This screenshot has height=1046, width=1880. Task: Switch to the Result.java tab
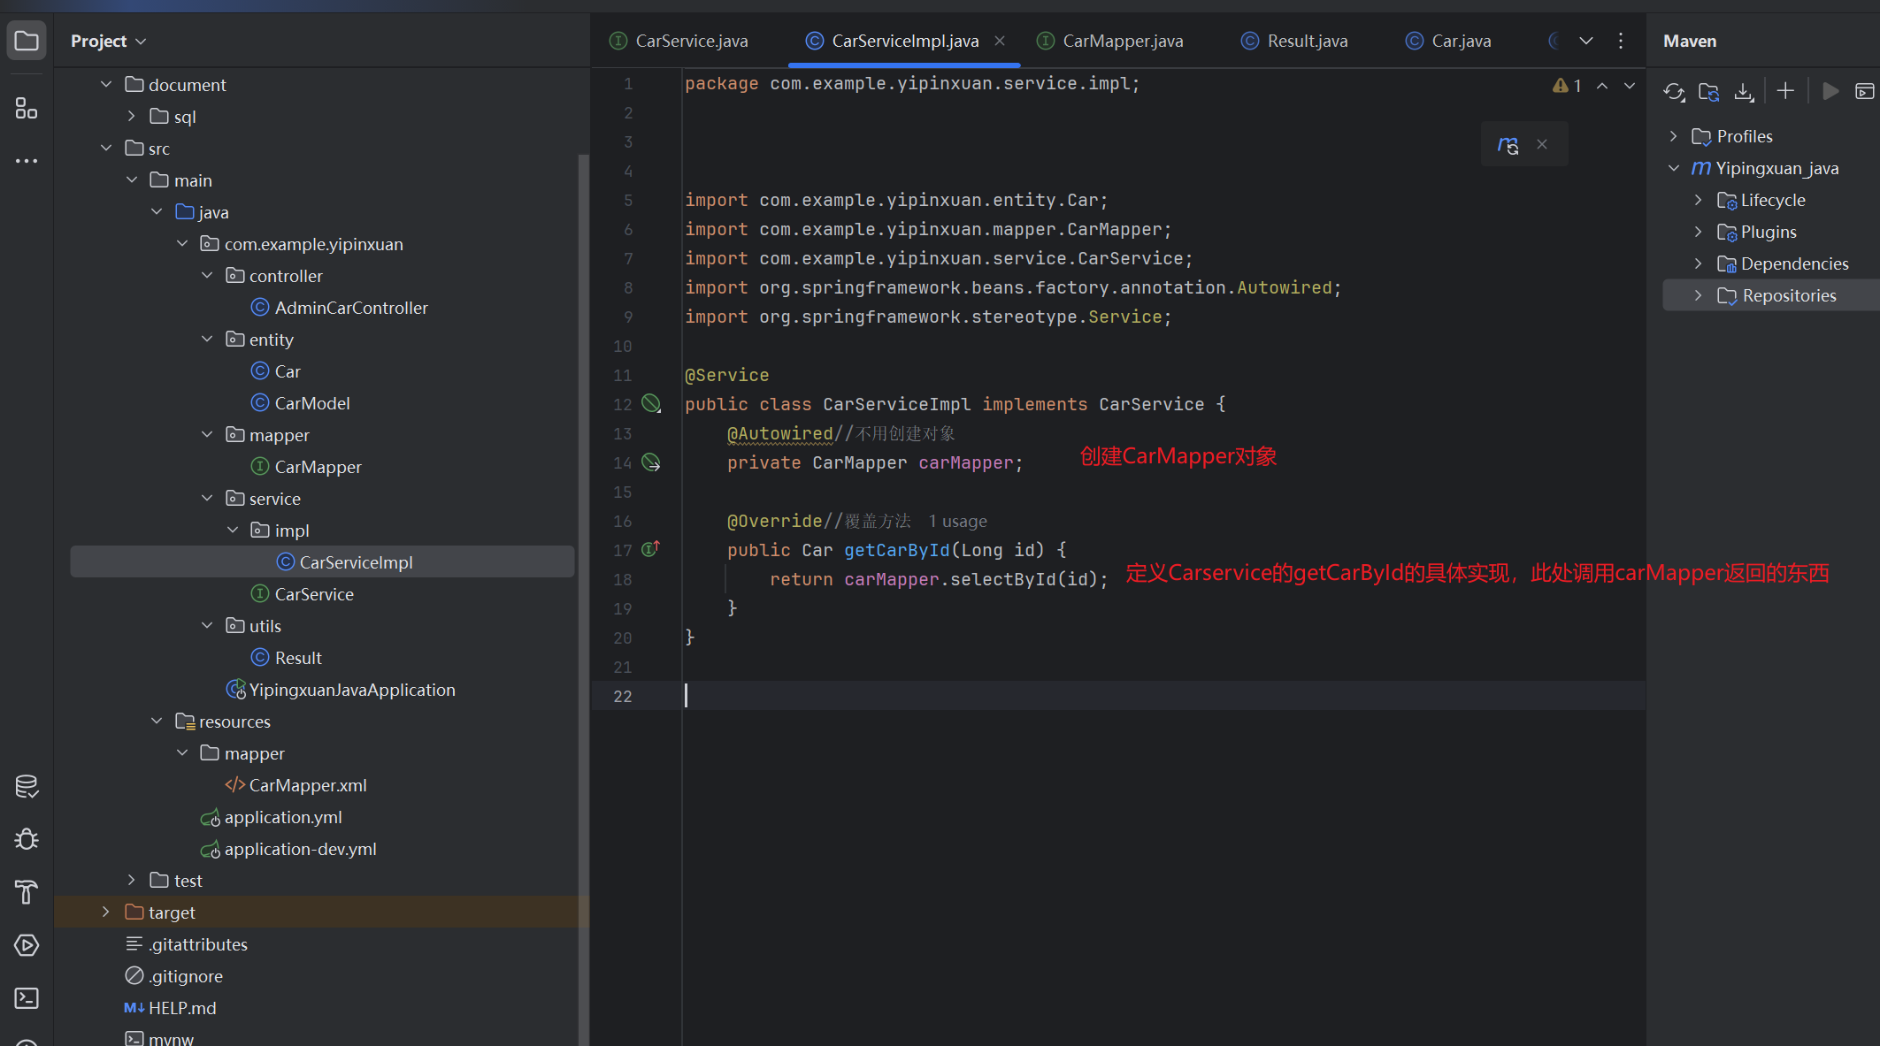coord(1307,41)
